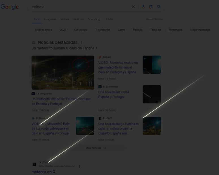Click the Google logo
This screenshot has height=175, width=219.
pos(10,7)
